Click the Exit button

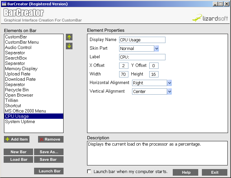click(215, 172)
